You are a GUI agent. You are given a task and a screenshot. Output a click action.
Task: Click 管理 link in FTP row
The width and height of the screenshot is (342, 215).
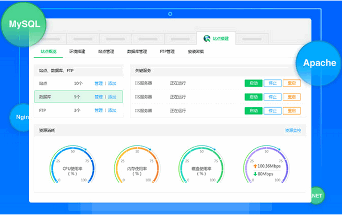pyautogui.click(x=99, y=111)
